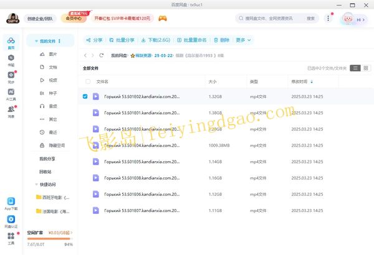The height and width of the screenshot is (255, 374).
Task: Switch to grid thumbnail view mode
Action: pos(366,68)
